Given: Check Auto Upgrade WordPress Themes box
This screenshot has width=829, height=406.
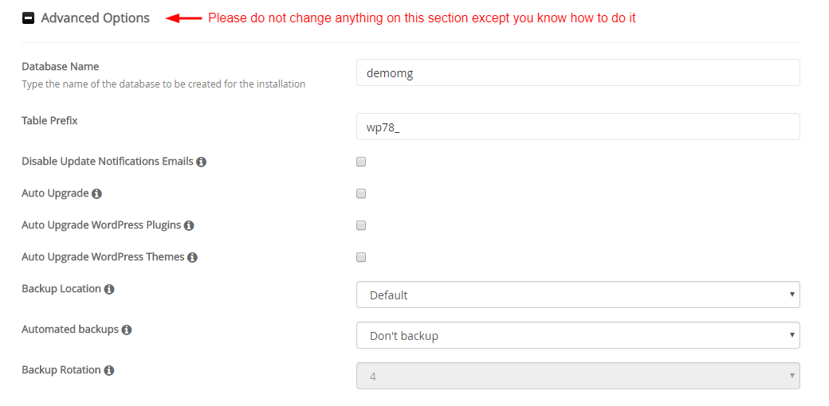Looking at the screenshot, I should [x=361, y=258].
